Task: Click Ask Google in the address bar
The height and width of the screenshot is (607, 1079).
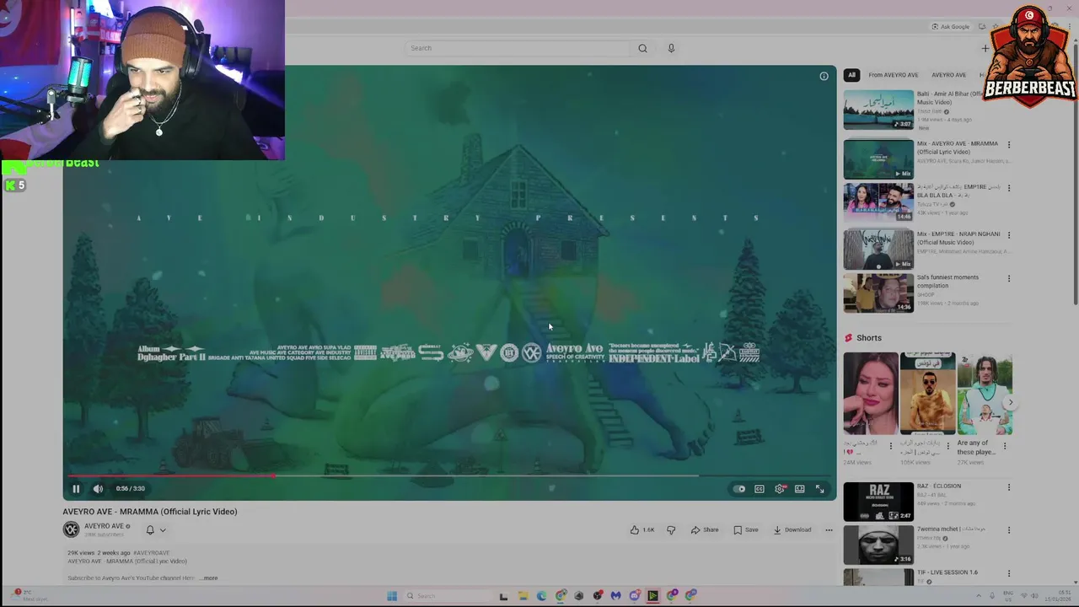Action: (x=951, y=26)
